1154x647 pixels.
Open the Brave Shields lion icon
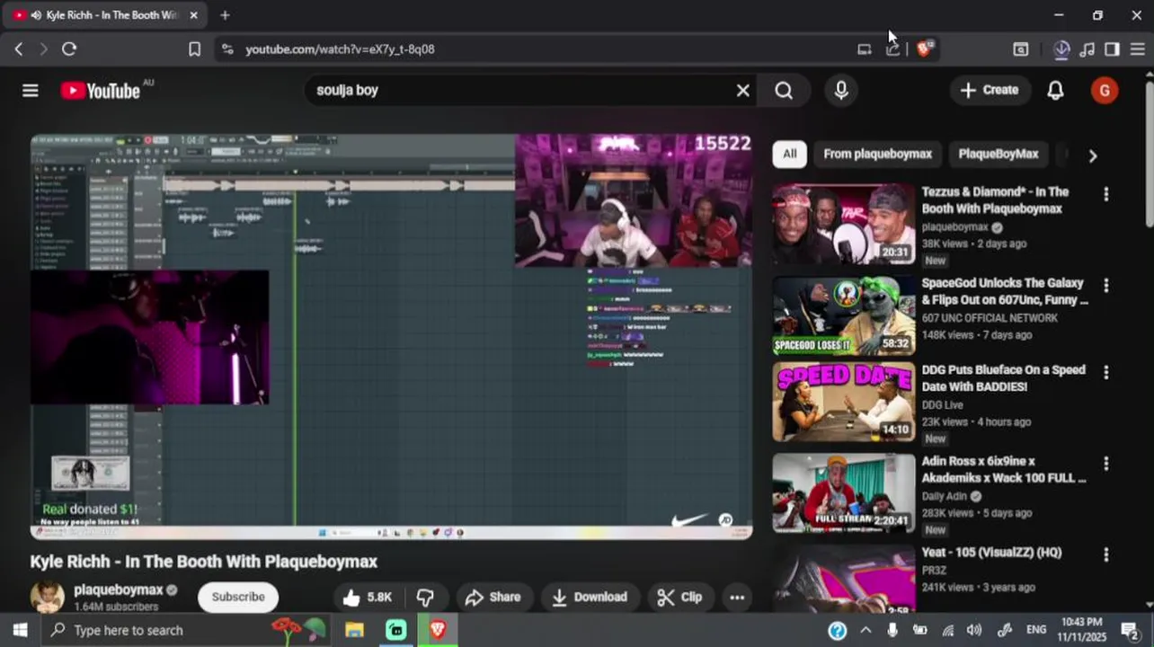(924, 49)
